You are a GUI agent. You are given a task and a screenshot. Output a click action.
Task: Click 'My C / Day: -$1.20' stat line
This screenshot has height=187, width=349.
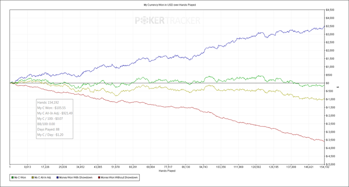[50, 135]
